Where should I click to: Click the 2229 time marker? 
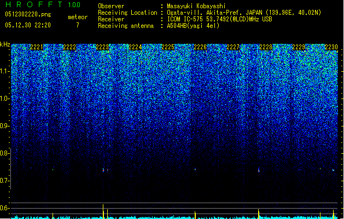[x=299, y=47]
